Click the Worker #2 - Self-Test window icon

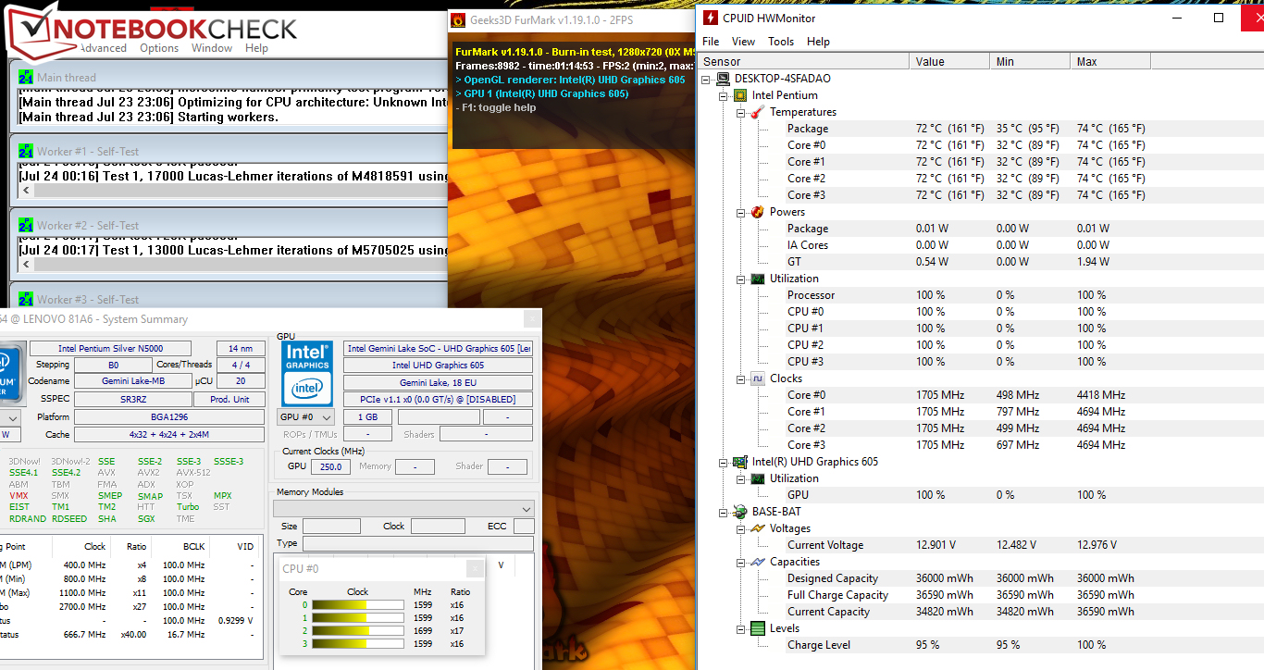click(26, 226)
